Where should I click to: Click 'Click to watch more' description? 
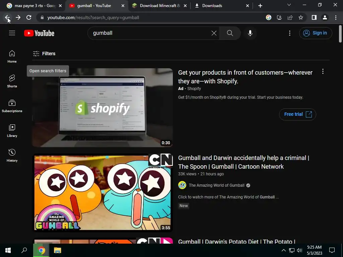click(x=228, y=197)
